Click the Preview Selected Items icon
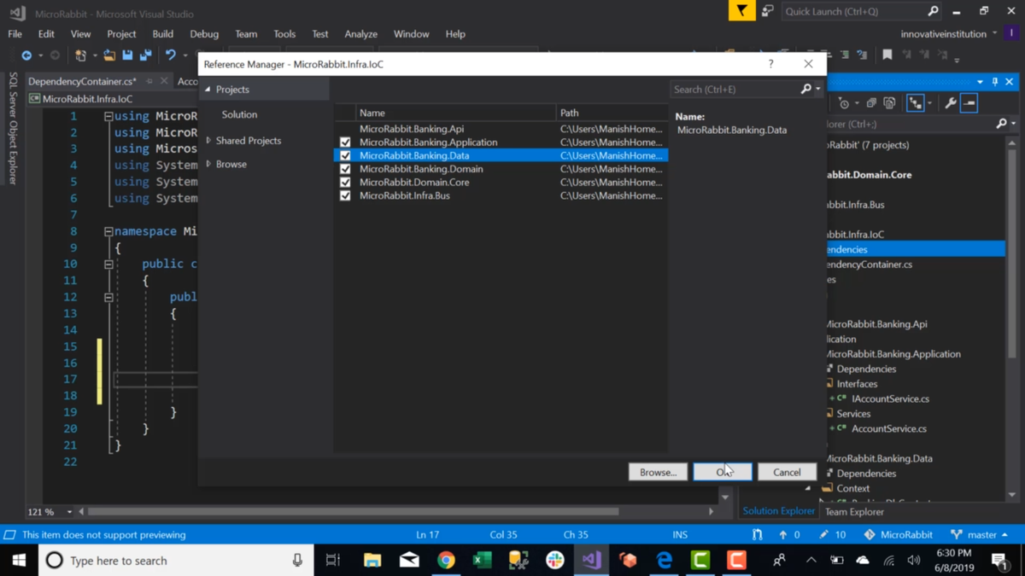The height and width of the screenshot is (576, 1025). tap(969, 103)
